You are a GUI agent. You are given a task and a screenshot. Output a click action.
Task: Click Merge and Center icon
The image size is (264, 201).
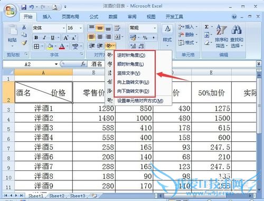[x=117, y=37]
